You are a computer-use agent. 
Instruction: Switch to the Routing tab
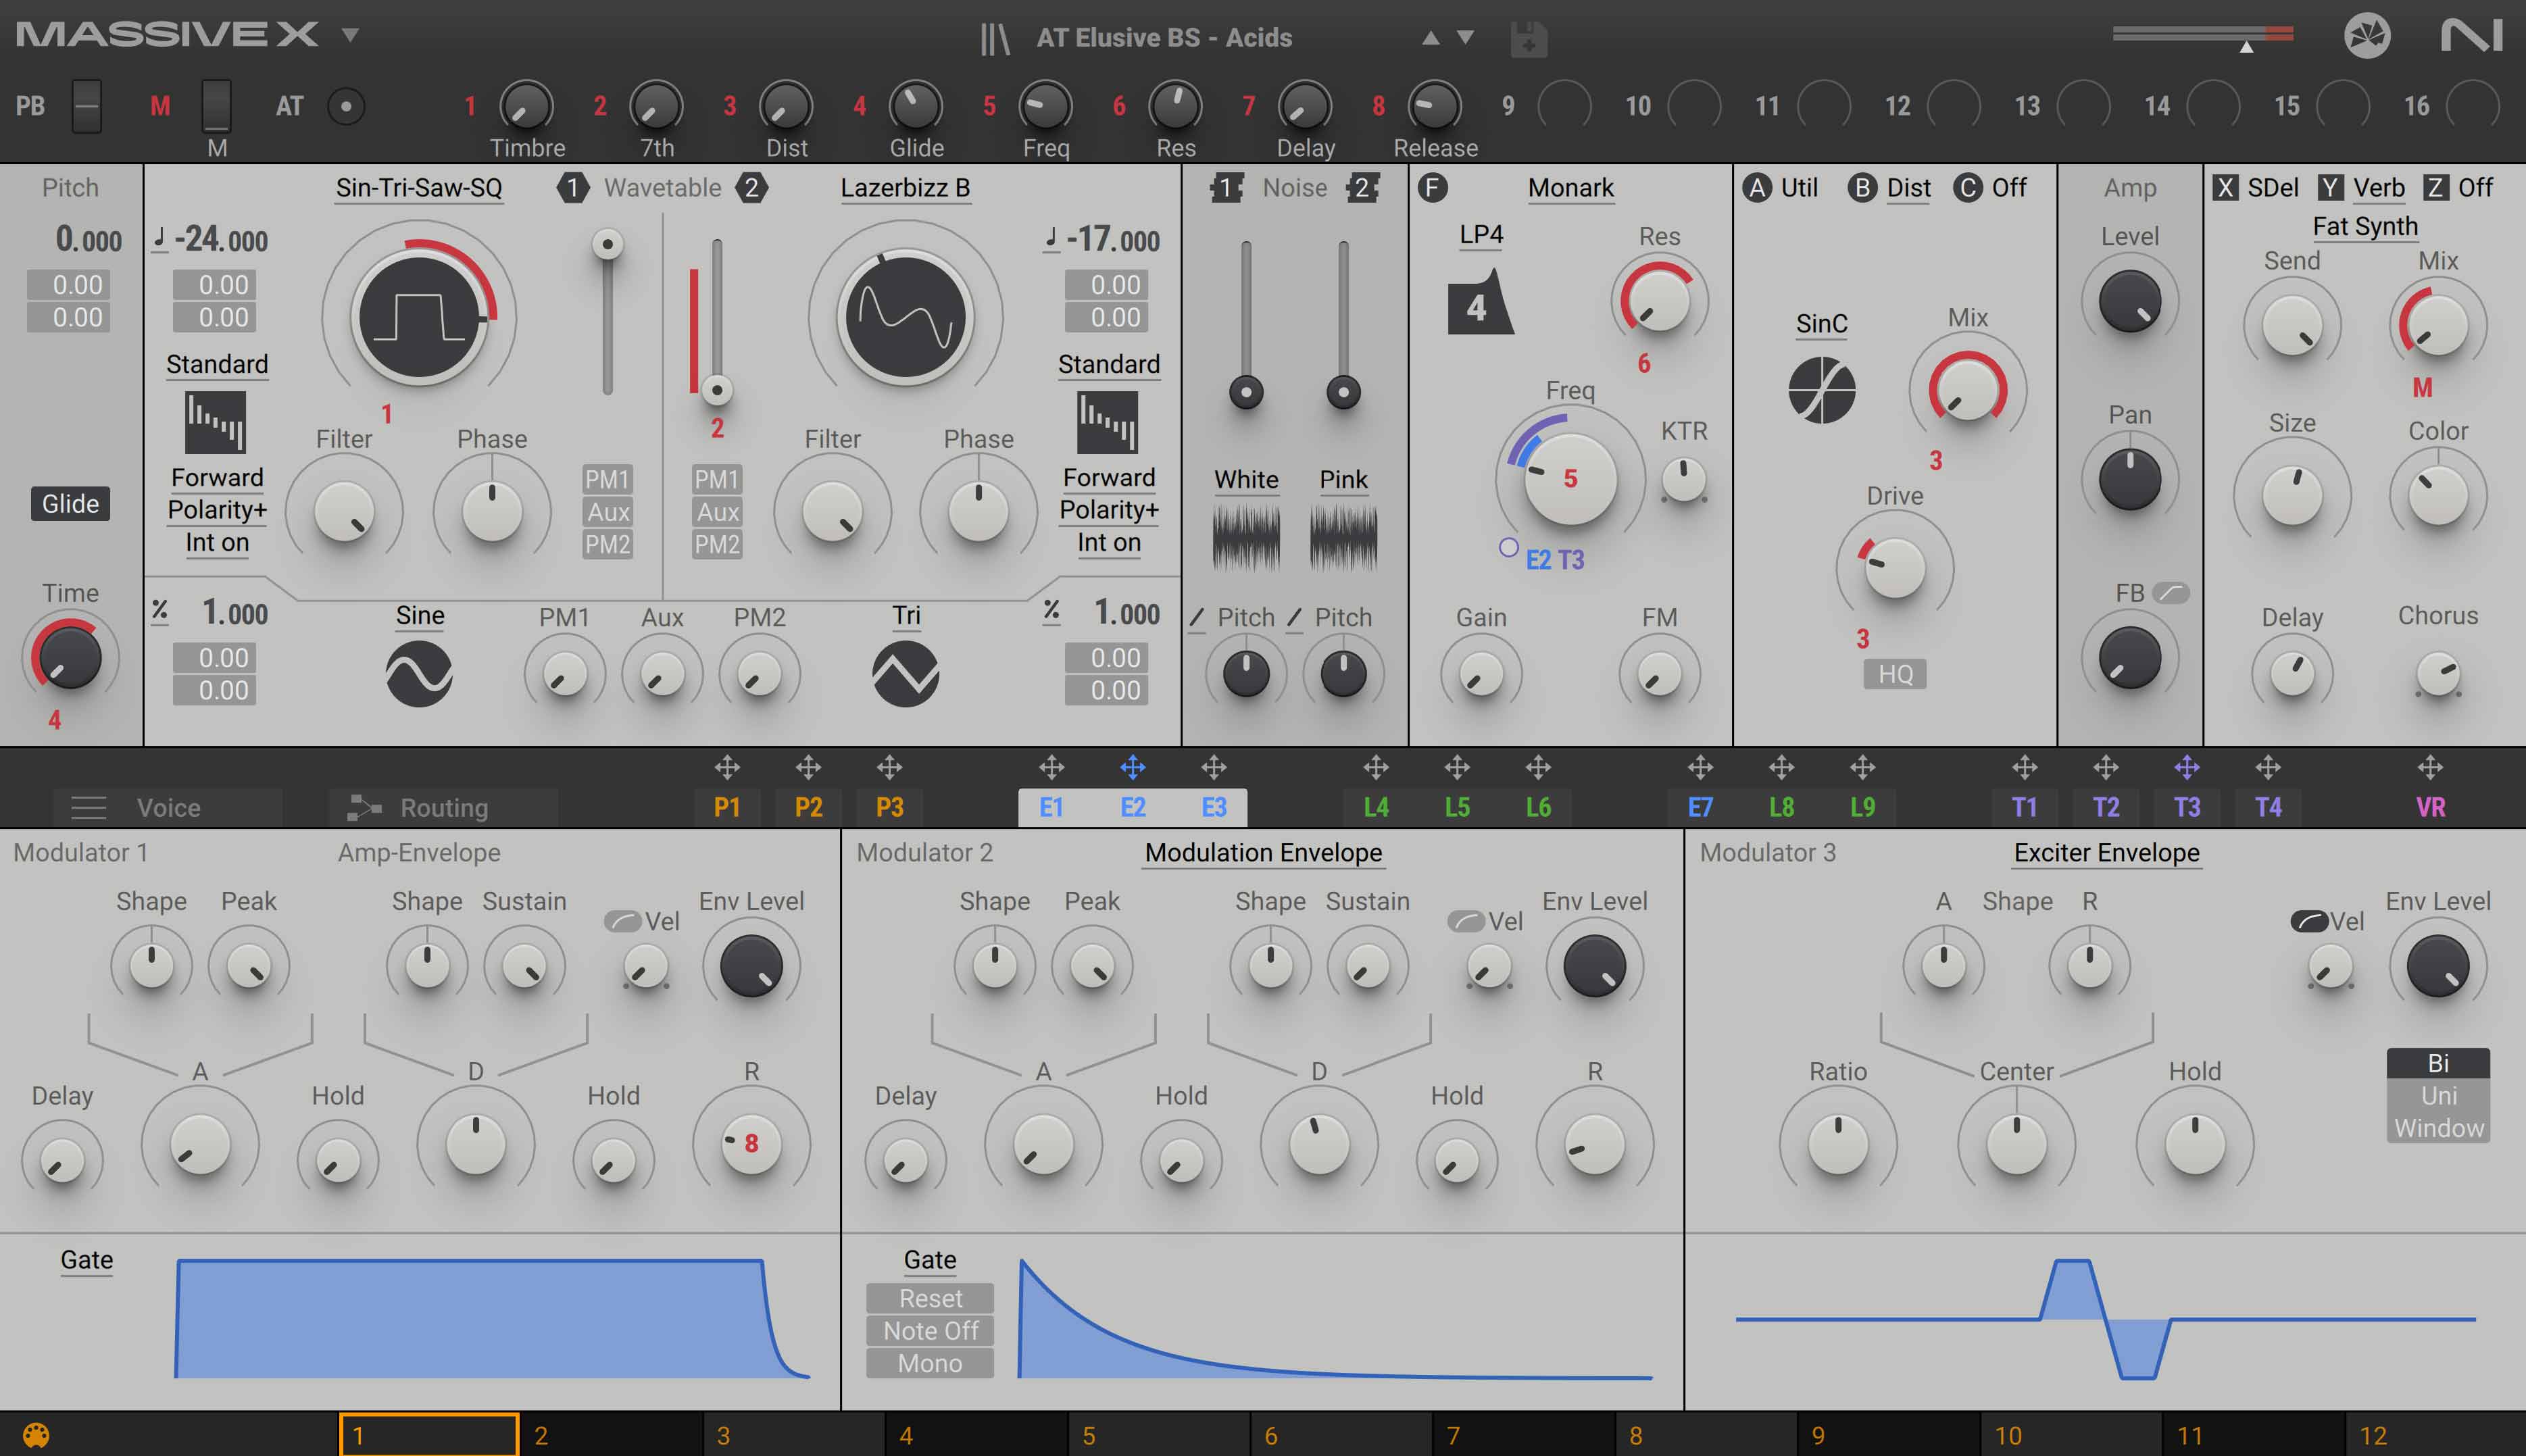(x=443, y=808)
